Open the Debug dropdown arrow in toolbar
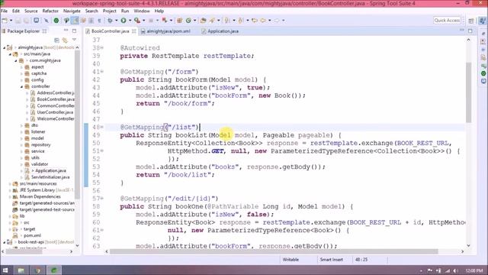The image size is (488, 275). (116, 21)
